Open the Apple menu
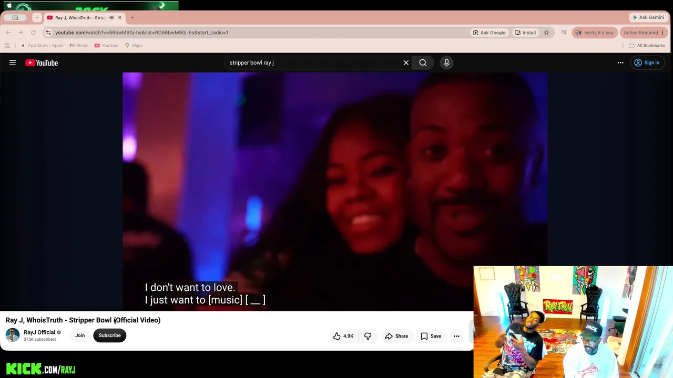 [9, 6]
